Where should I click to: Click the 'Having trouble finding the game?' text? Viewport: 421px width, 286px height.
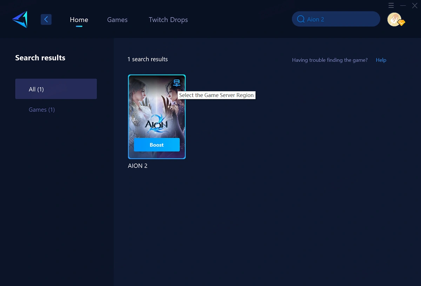329,60
